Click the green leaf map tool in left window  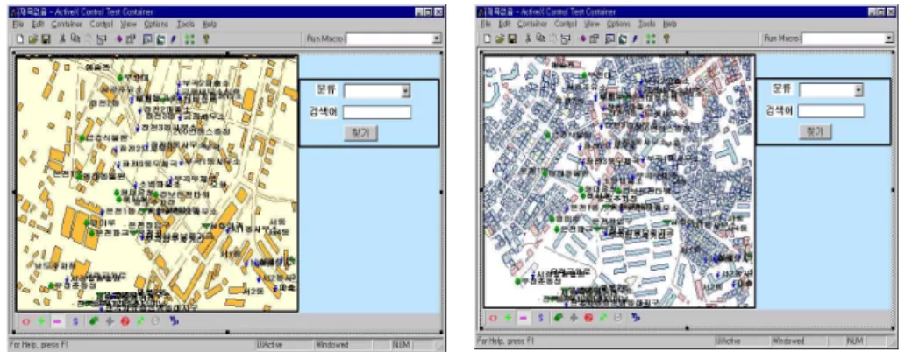[94, 320]
